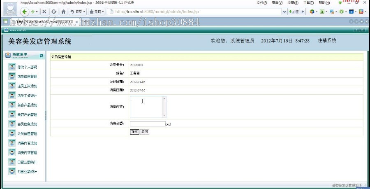Click the icon beside 会员信息添加

(12, 124)
